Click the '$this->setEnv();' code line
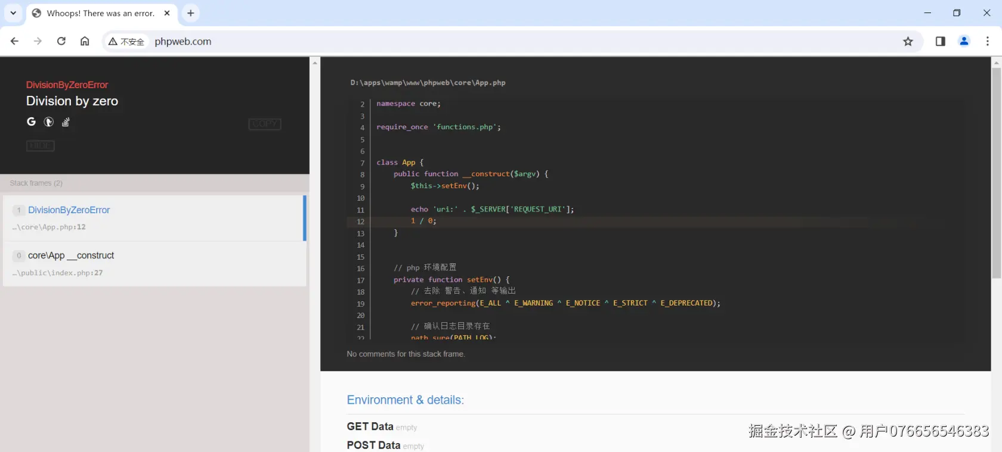 [445, 186]
